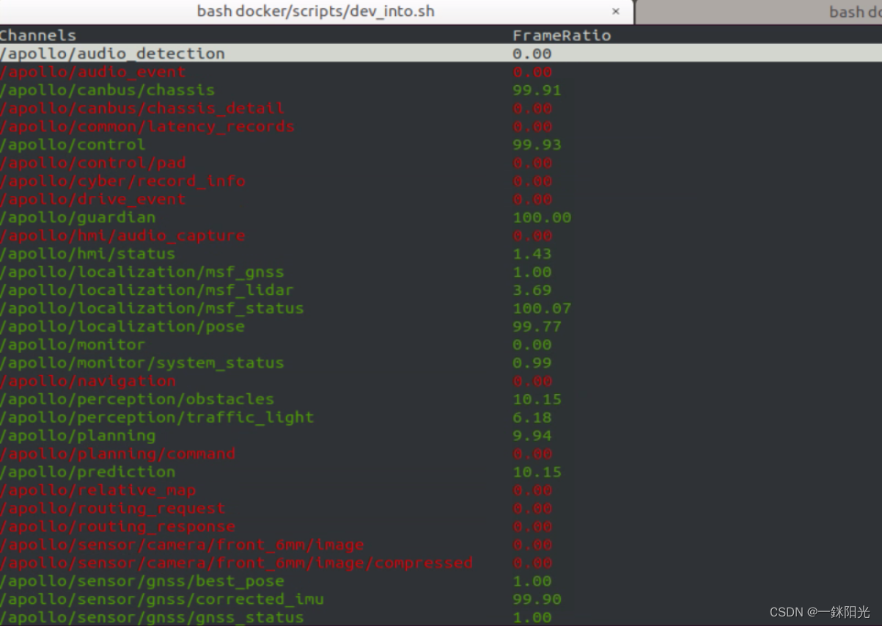
Task: Click the 3.69 frame ratio value
Action: (532, 290)
